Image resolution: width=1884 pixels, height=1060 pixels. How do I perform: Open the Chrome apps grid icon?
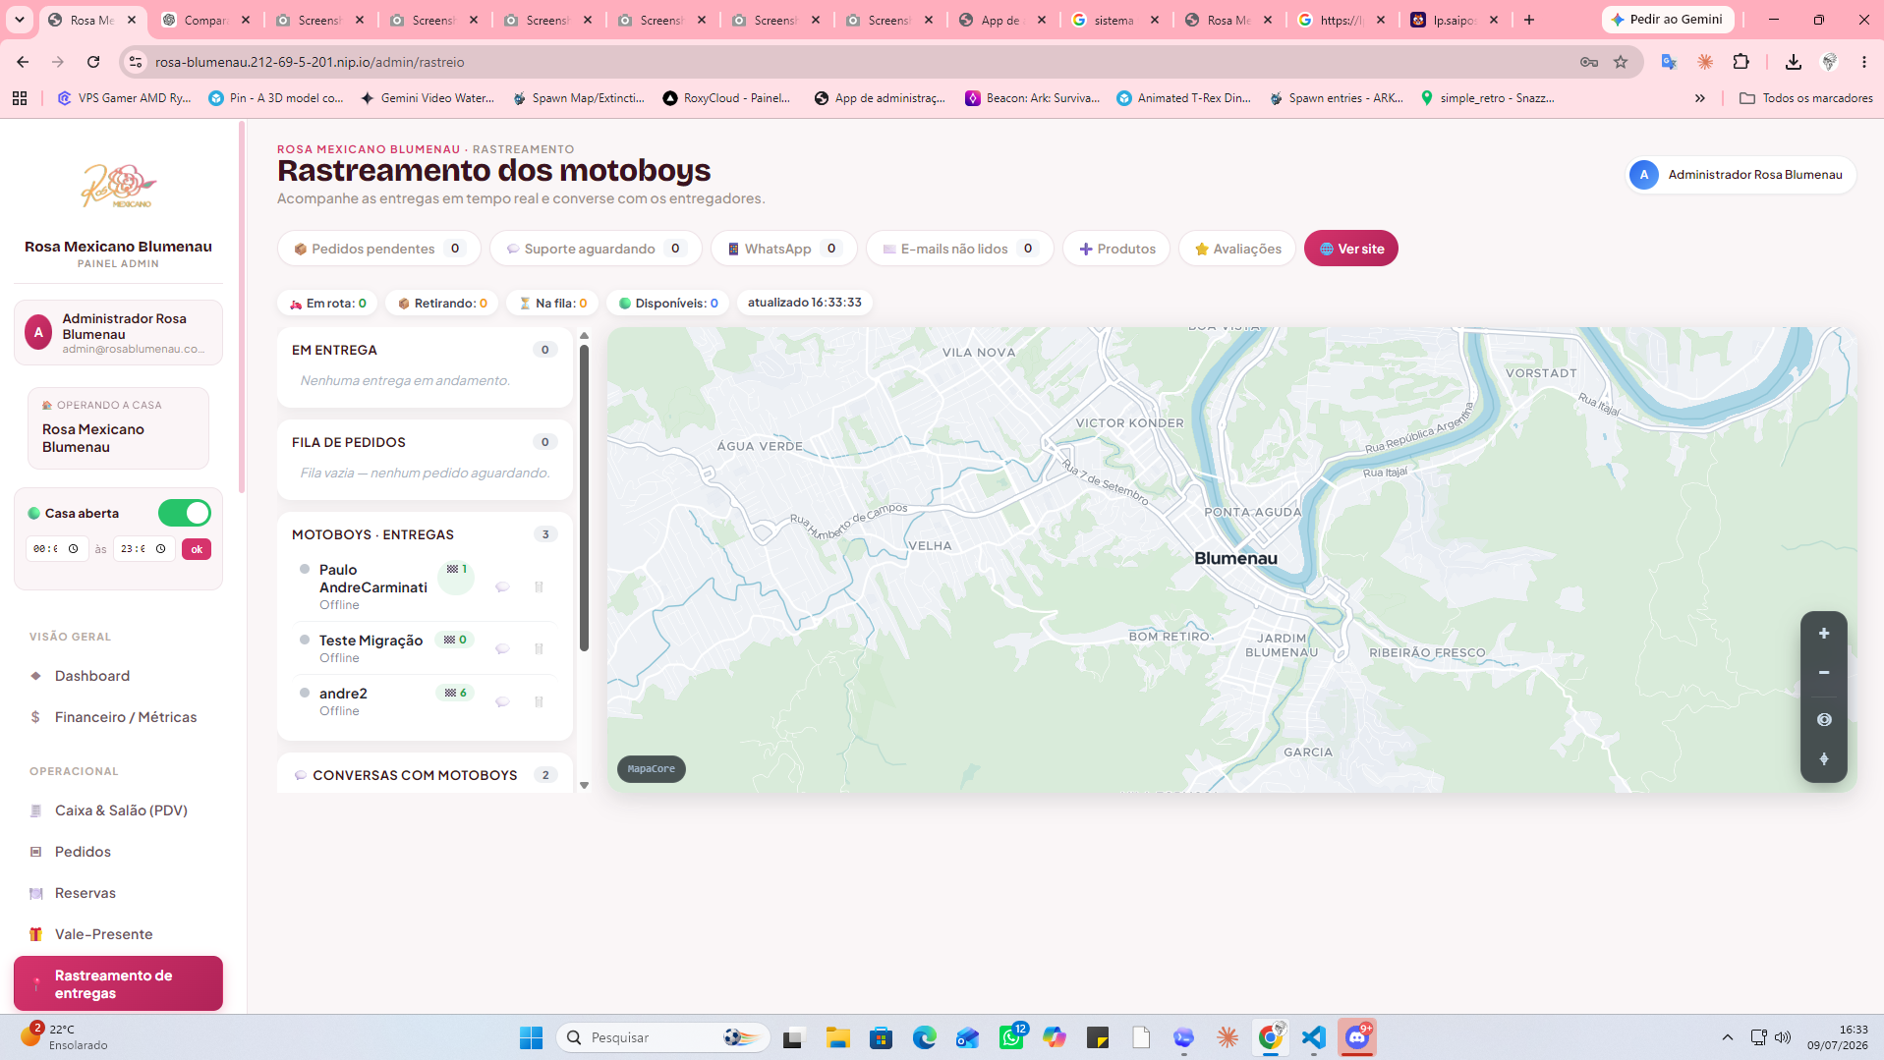(x=20, y=98)
